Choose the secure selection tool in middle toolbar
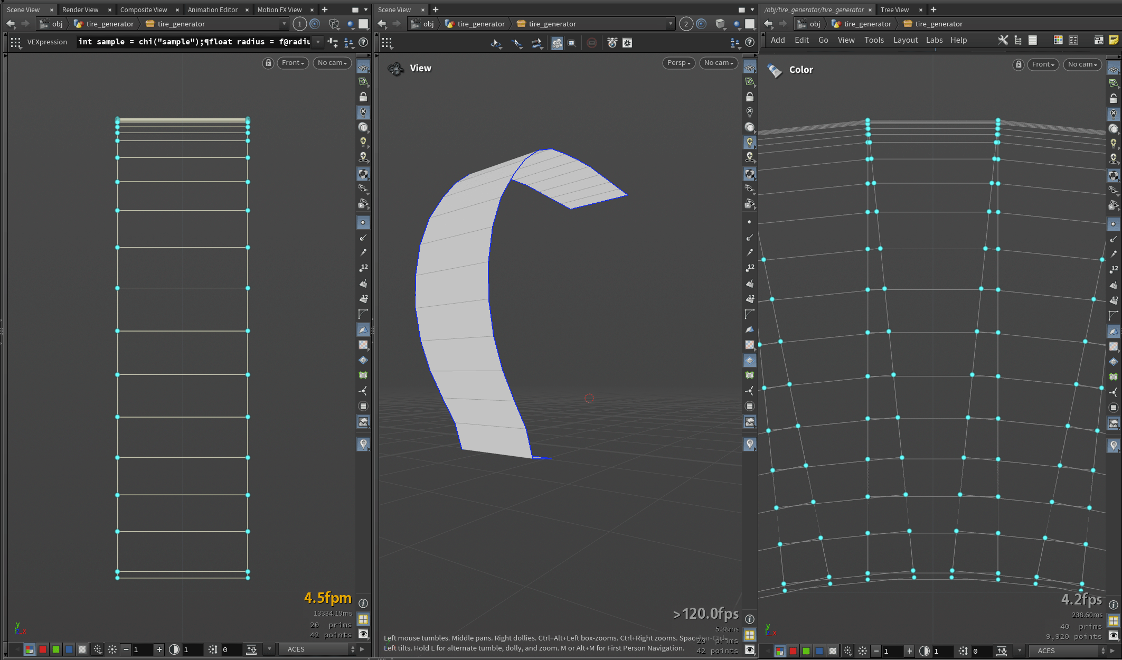This screenshot has height=660, width=1122. [x=517, y=43]
